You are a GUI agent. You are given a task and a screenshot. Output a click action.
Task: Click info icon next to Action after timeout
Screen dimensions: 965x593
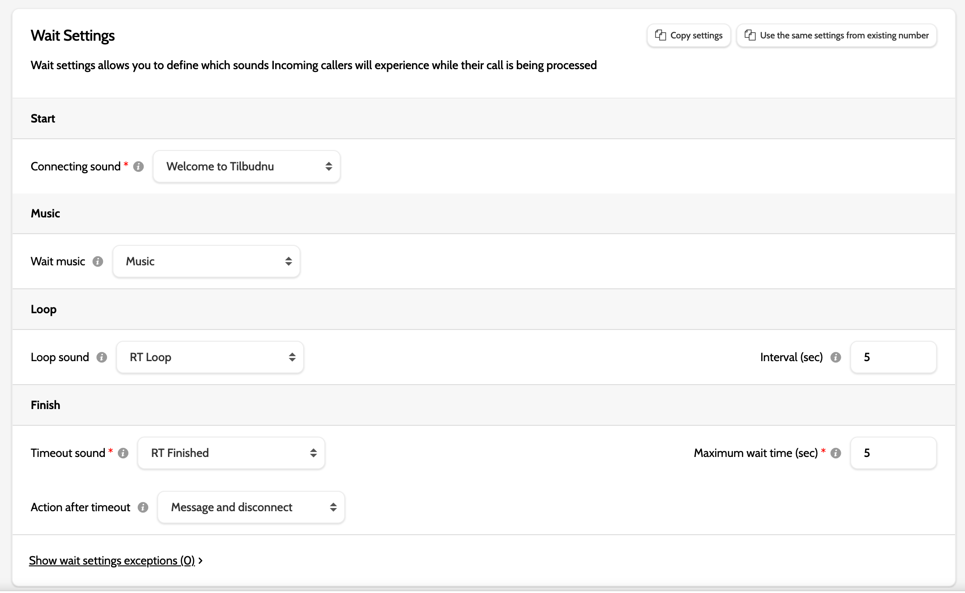click(143, 508)
